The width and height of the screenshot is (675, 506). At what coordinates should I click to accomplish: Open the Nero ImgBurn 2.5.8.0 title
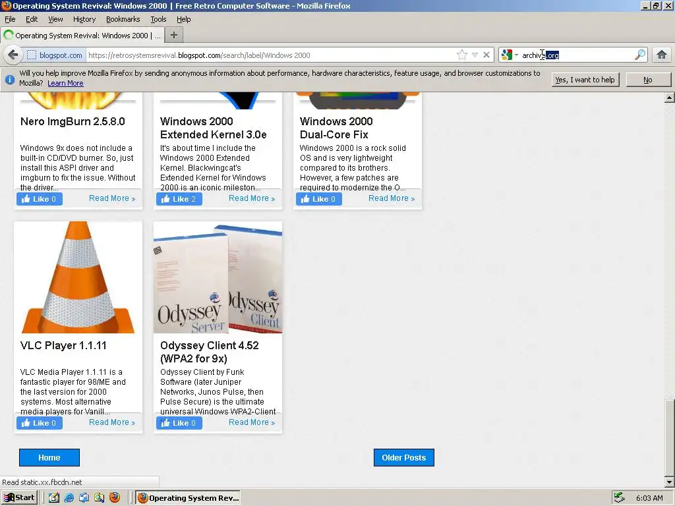[73, 121]
